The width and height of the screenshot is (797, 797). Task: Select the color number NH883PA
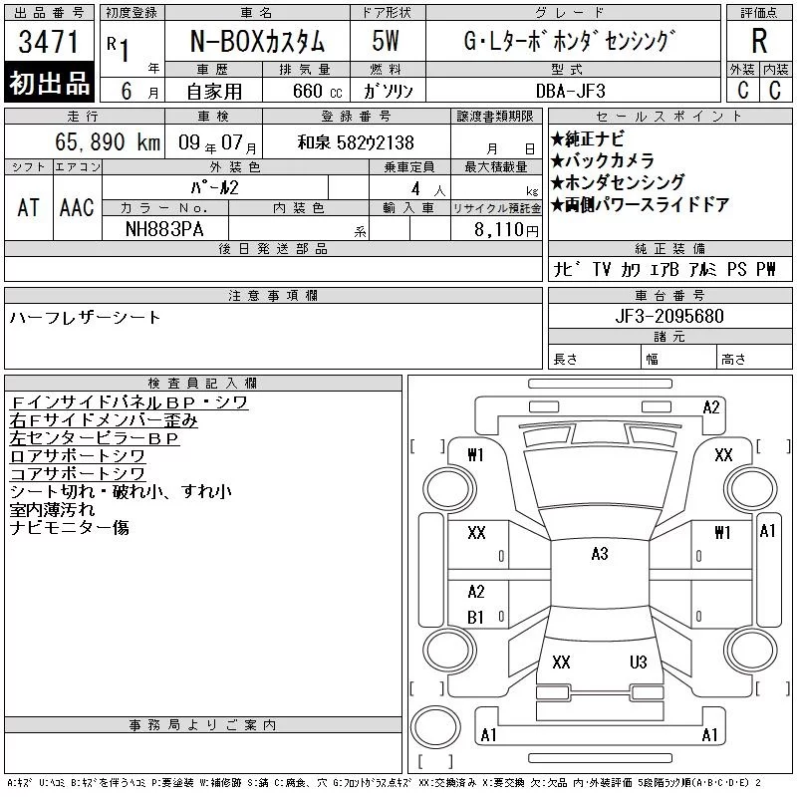pyautogui.click(x=164, y=229)
